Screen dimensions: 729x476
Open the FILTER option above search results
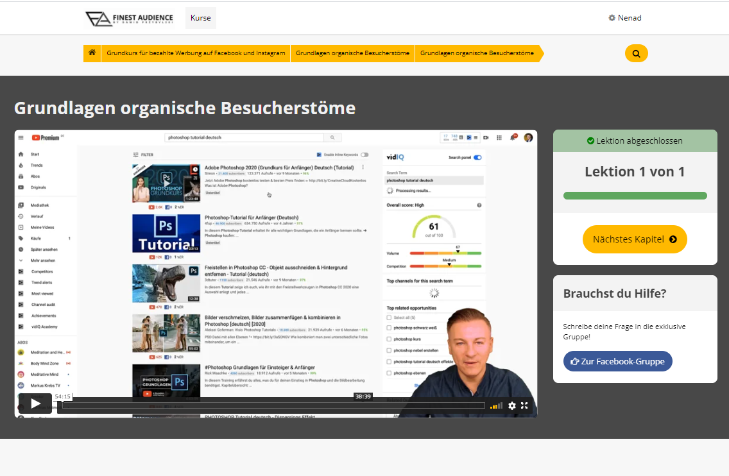(x=143, y=155)
